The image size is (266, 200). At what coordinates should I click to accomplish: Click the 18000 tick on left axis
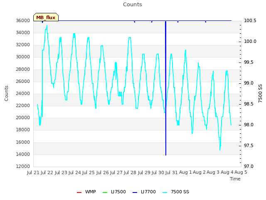point(23,130)
